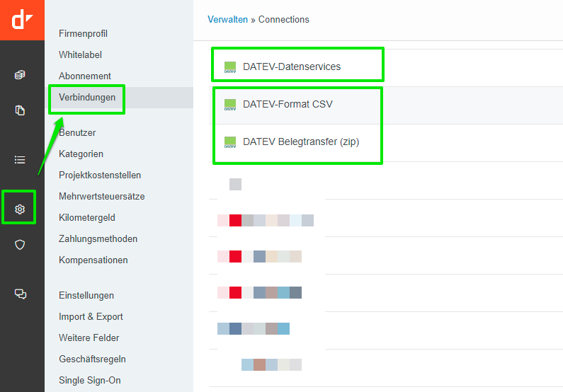Open the documents copy sidebar icon
This screenshot has height=392, width=563.
coord(20,110)
